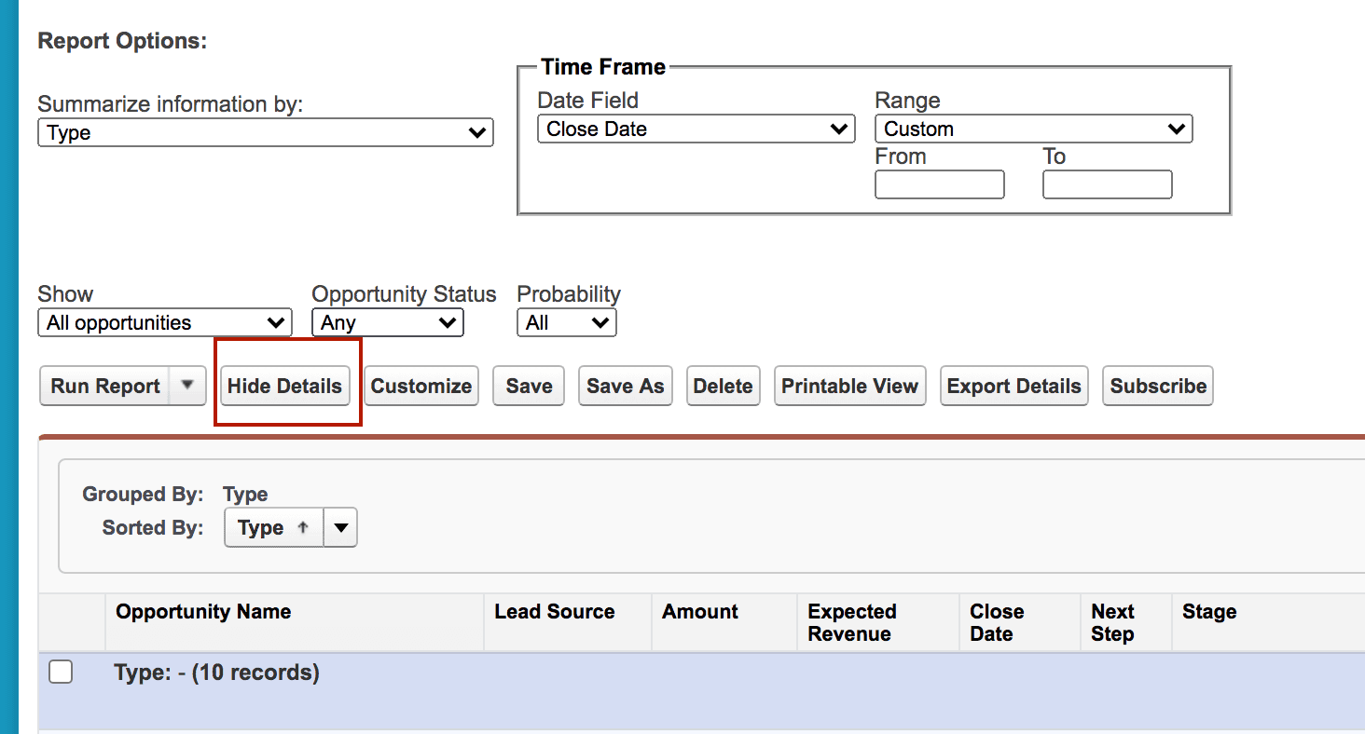Viewport: 1365px width, 734px height.
Task: Open the Sorted By dropdown arrow
Action: (x=340, y=527)
